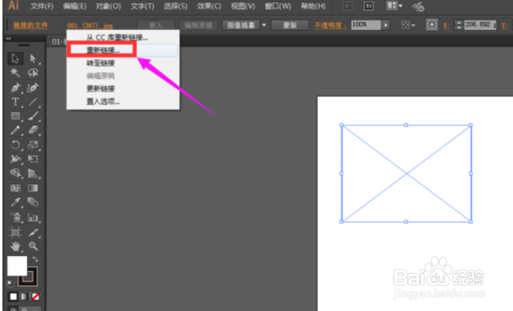Select the Rectangle tool
Screen dimensions: 513x311
click(x=15, y=116)
